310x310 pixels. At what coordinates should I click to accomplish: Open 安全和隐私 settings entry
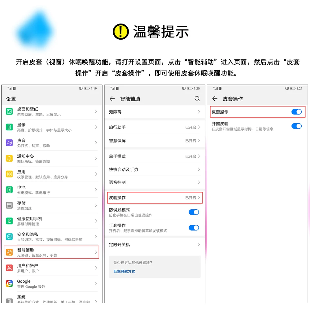pyautogui.click(x=51, y=237)
